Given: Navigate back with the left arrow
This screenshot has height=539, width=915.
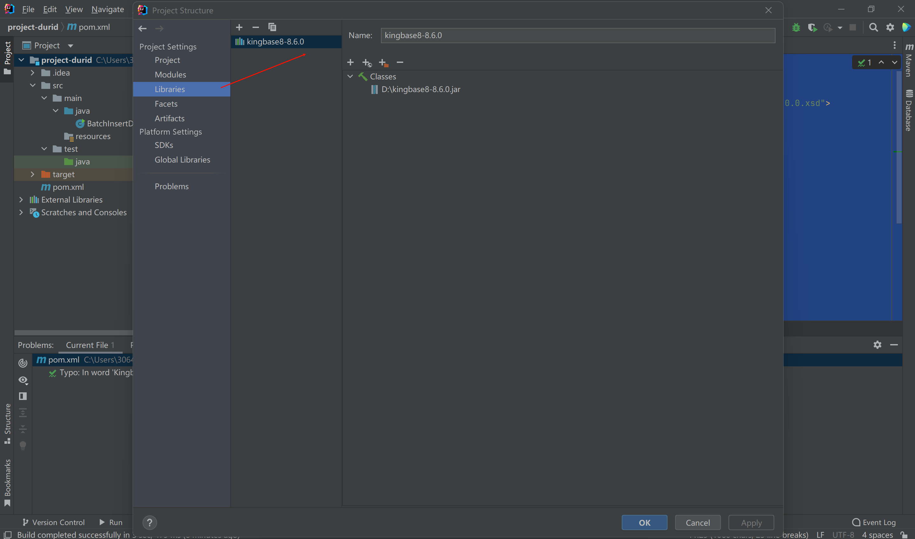Looking at the screenshot, I should [x=143, y=28].
